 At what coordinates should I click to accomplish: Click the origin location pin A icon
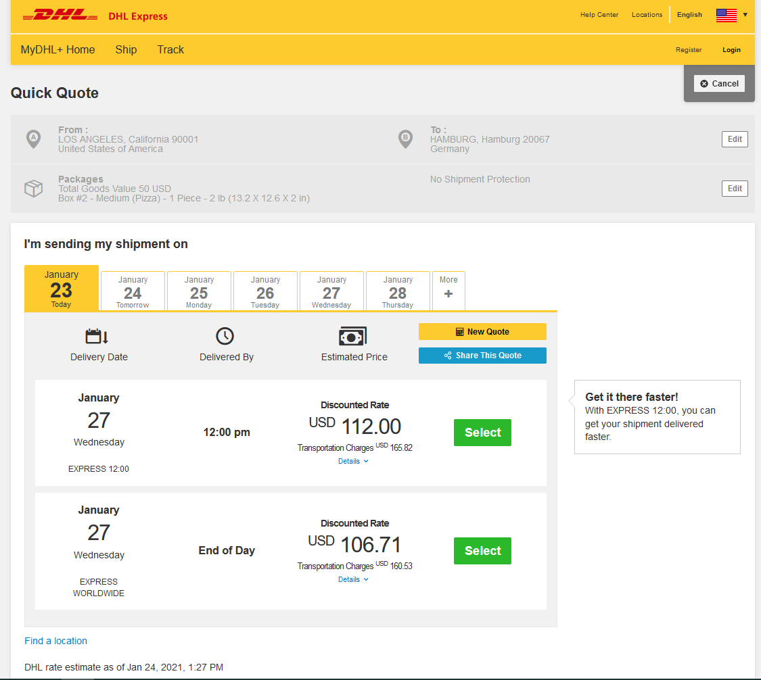[x=34, y=139]
